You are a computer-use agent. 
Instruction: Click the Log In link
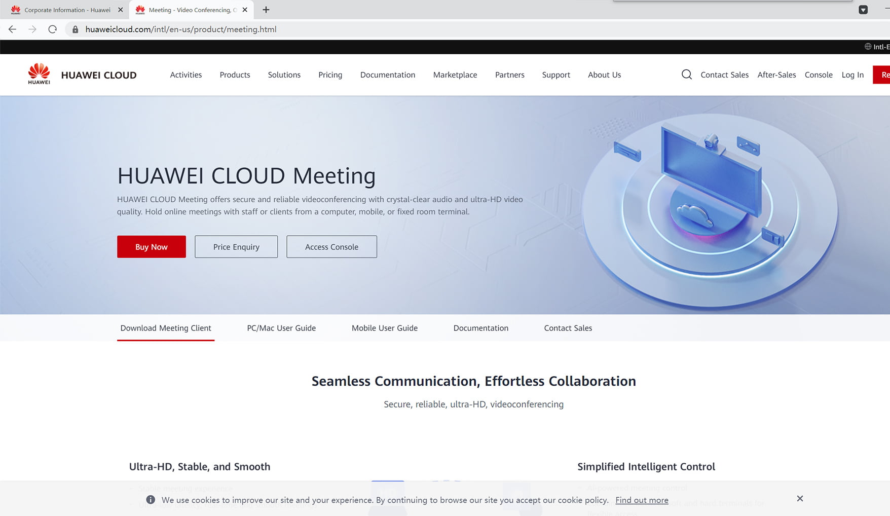click(x=852, y=75)
